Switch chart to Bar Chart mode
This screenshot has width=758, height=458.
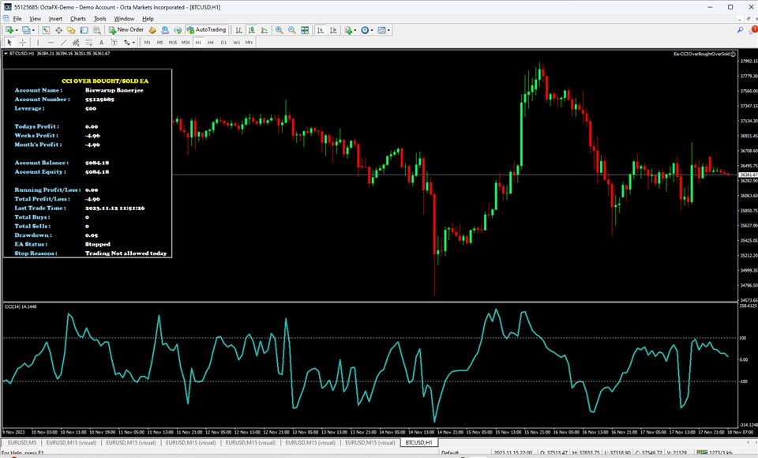[238, 30]
